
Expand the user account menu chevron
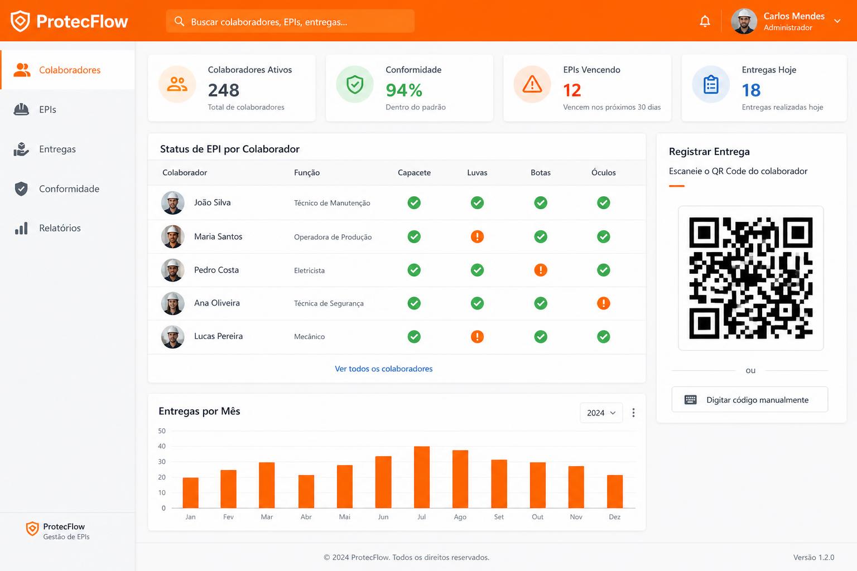coord(837,21)
